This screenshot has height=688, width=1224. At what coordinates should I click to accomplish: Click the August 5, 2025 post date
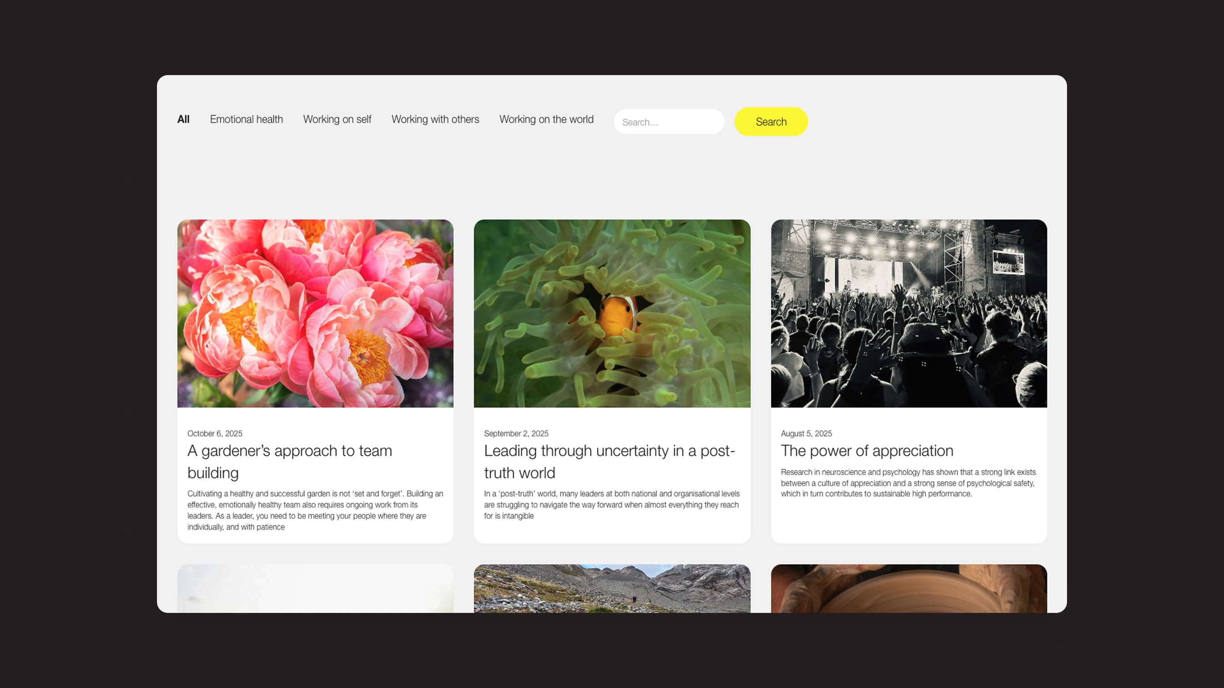click(x=806, y=433)
